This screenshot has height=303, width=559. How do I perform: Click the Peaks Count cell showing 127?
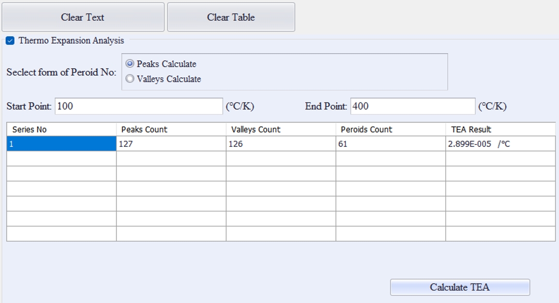(x=171, y=144)
